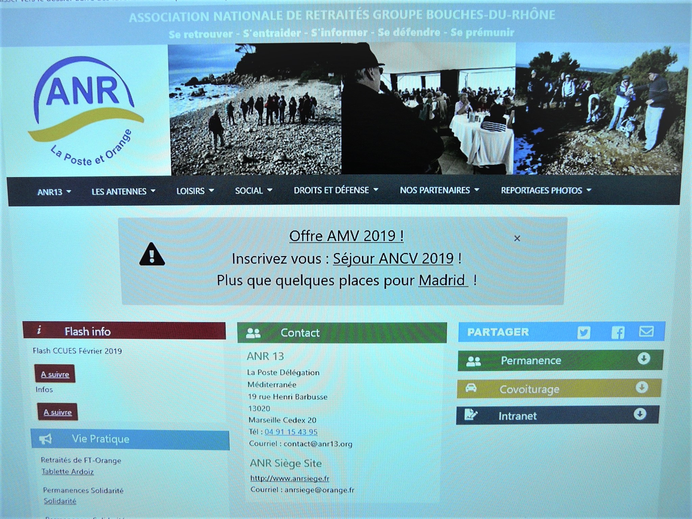Click the Offre AMV 2019 link
Screen dimensions: 692x519
(346, 236)
